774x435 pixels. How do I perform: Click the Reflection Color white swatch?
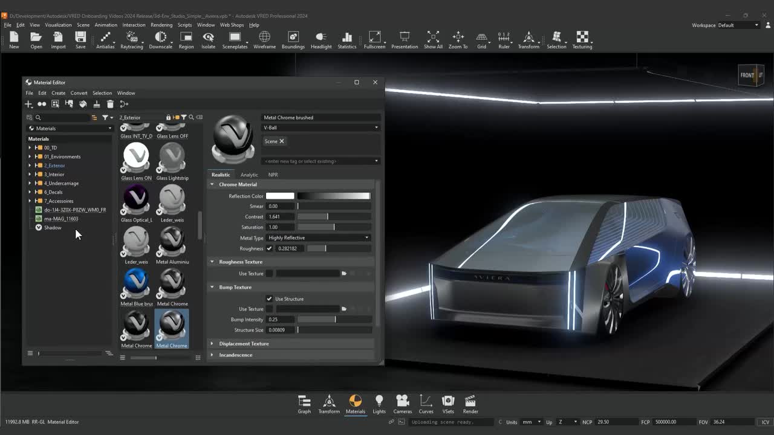point(280,196)
